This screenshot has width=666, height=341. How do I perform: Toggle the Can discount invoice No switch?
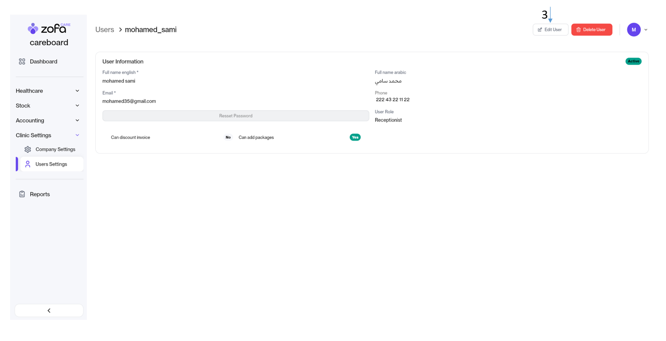228,138
